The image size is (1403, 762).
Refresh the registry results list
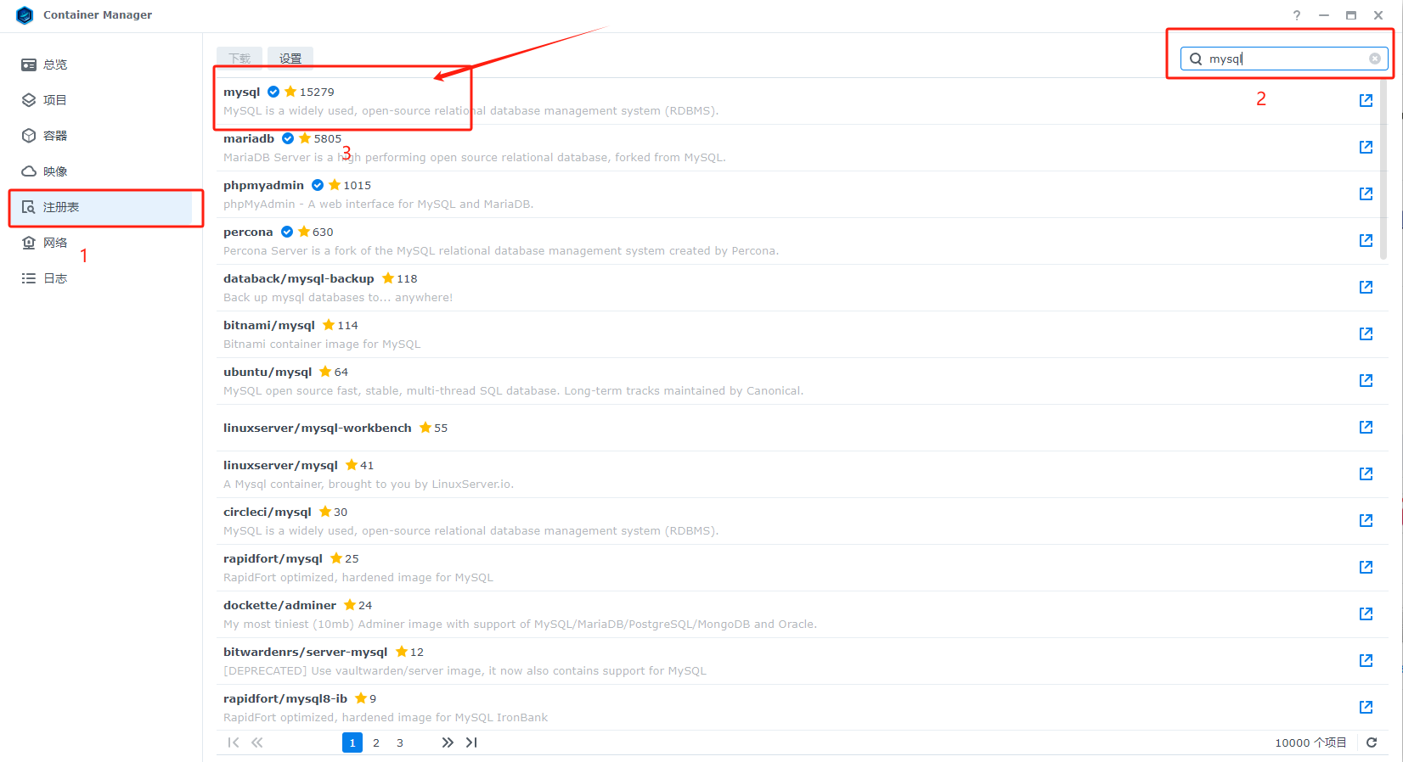pyautogui.click(x=1372, y=742)
